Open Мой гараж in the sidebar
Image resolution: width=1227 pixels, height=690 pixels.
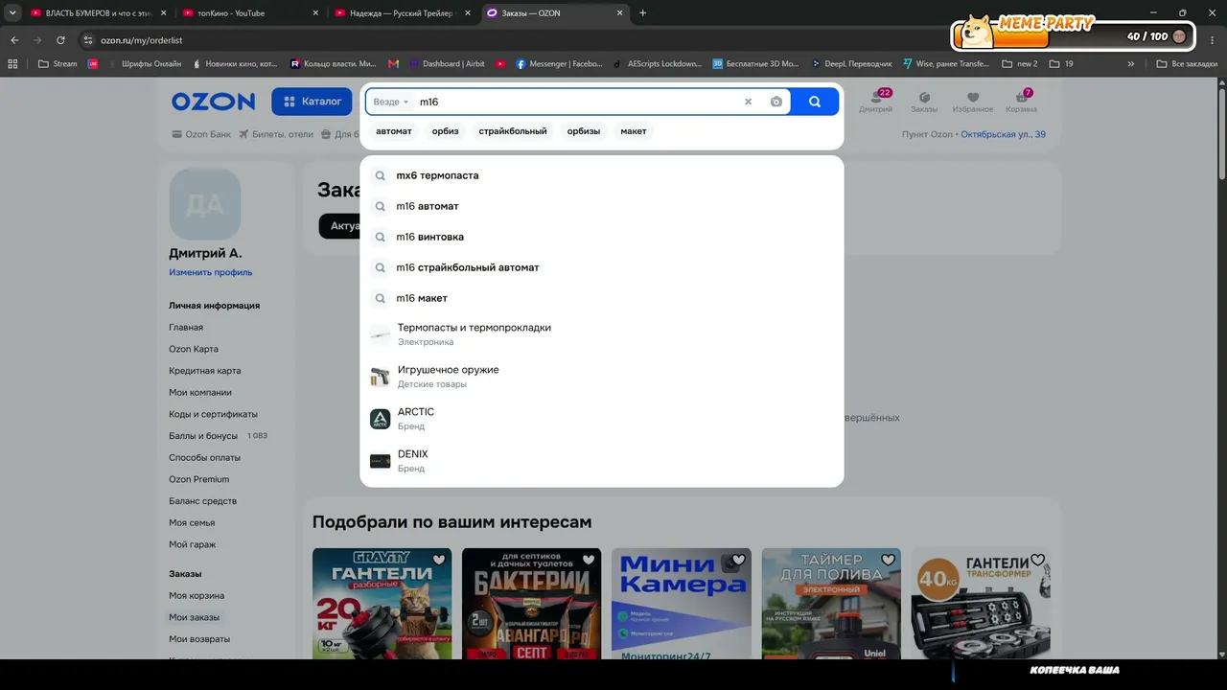[x=193, y=544]
